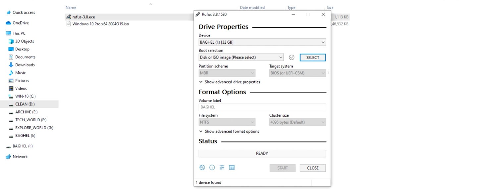497x189 pixels.
Task: Click the Downloads arrow icon
Action: (x=11, y=65)
